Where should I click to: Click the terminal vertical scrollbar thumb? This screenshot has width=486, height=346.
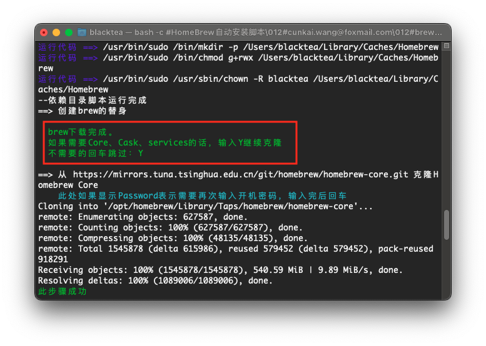click(447, 225)
